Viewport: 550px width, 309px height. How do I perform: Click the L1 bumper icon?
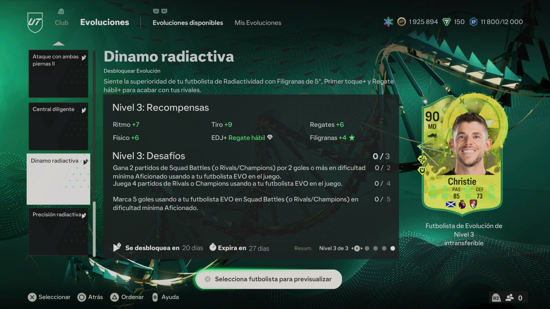tap(156, 11)
